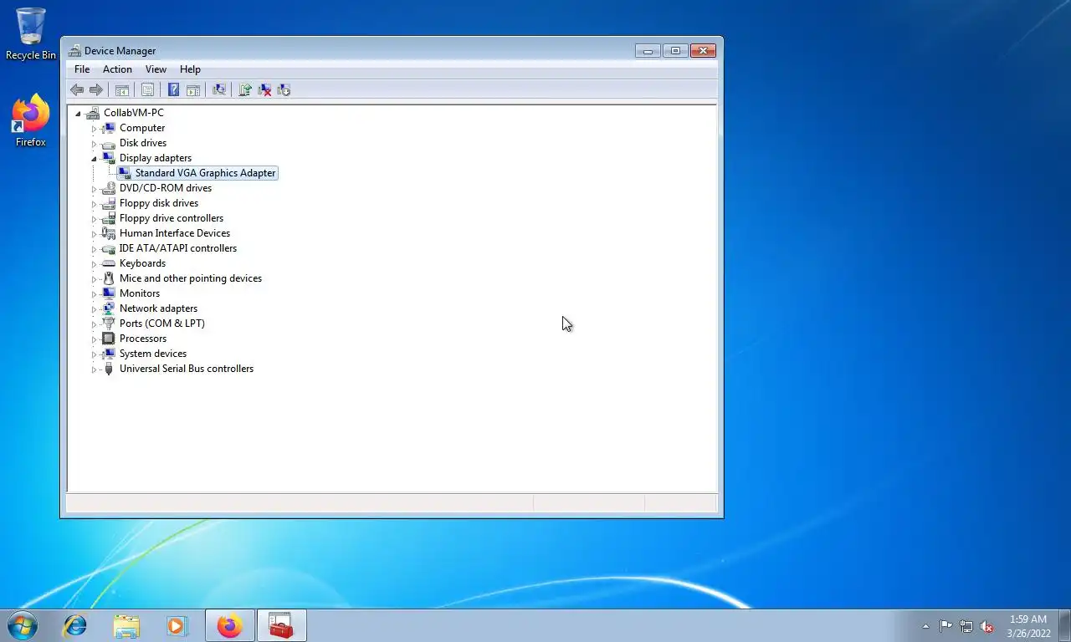Open the View menu
The height and width of the screenshot is (642, 1071).
[156, 69]
